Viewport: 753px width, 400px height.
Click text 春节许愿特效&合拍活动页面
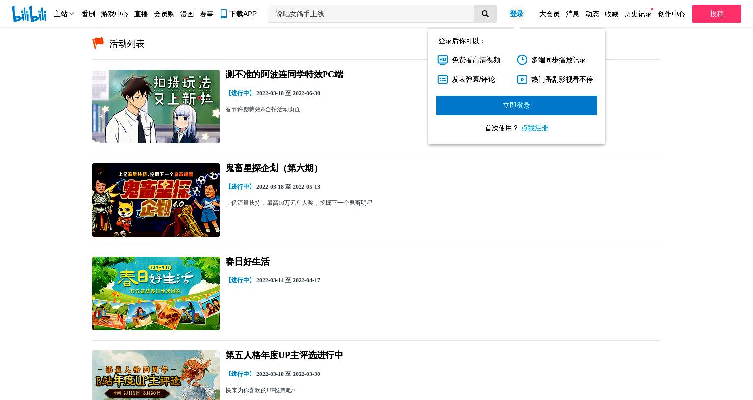263,109
